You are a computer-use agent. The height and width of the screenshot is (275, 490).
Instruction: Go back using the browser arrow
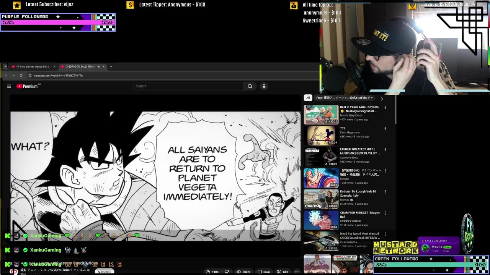click(6, 76)
